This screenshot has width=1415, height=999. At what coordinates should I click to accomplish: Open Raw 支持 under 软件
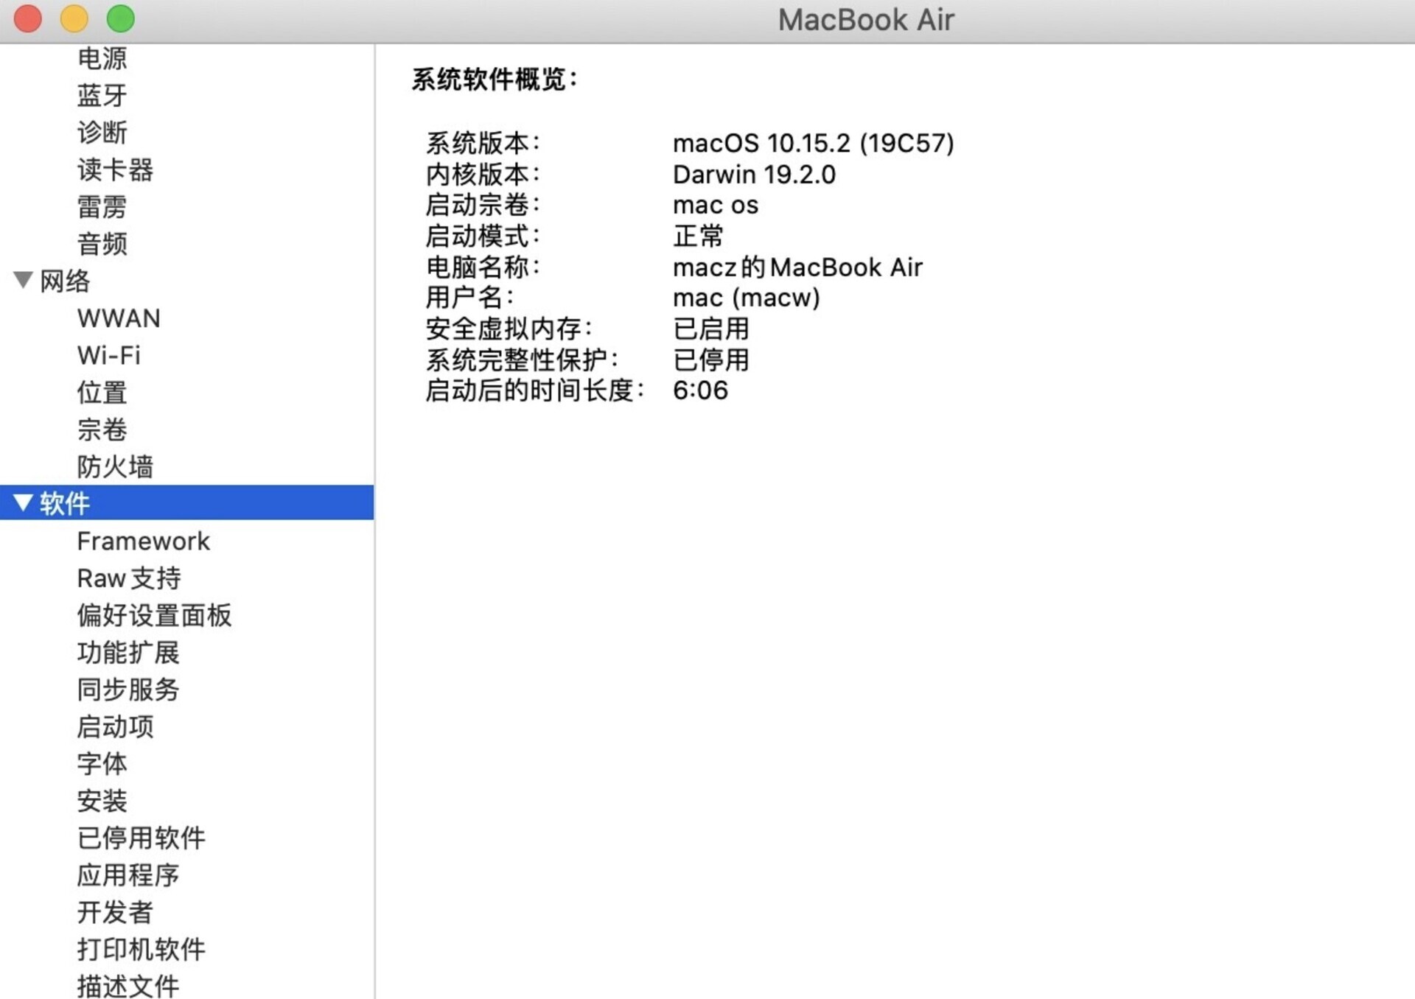pyautogui.click(x=129, y=578)
